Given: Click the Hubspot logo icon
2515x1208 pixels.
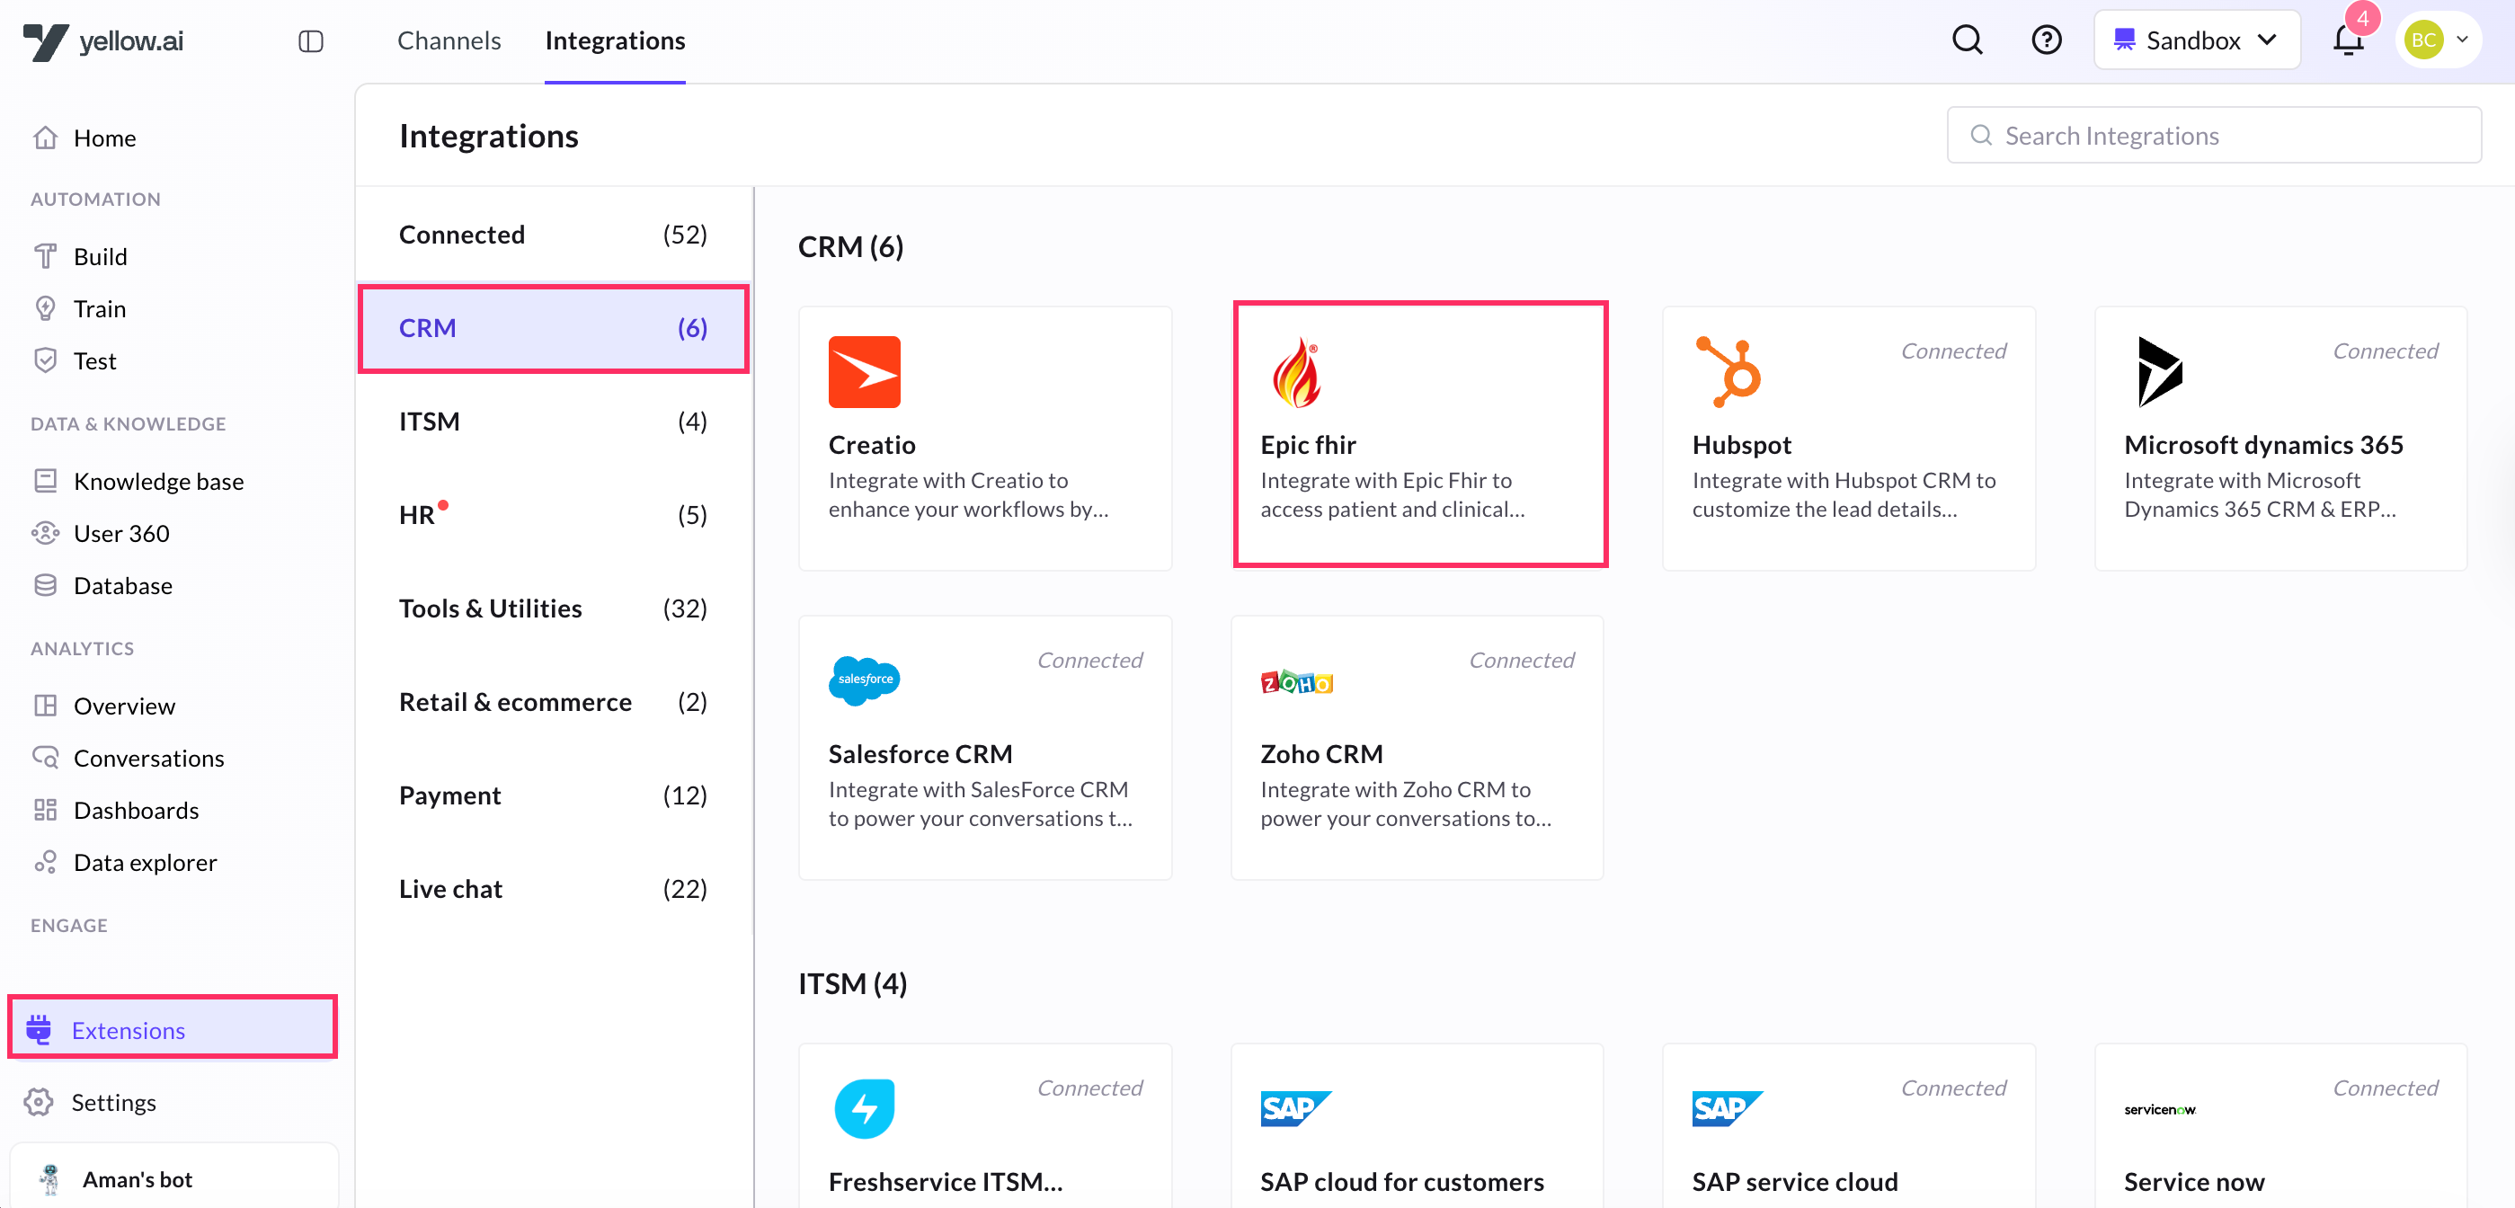Looking at the screenshot, I should point(1727,372).
